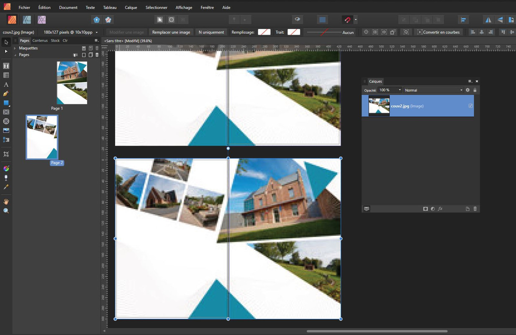This screenshot has height=335, width=516.
Task: Open the image resolution dropdown arrow
Action: 97,32
